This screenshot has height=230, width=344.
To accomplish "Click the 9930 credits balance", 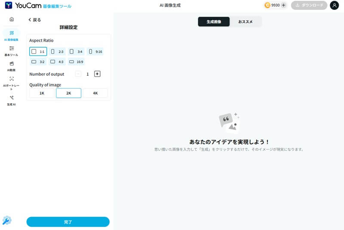I will (275, 5).
